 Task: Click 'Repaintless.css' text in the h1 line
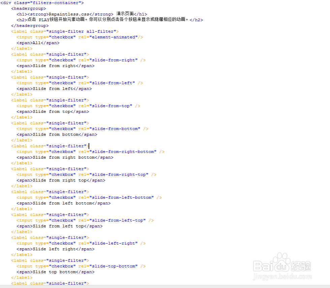(x=69, y=14)
